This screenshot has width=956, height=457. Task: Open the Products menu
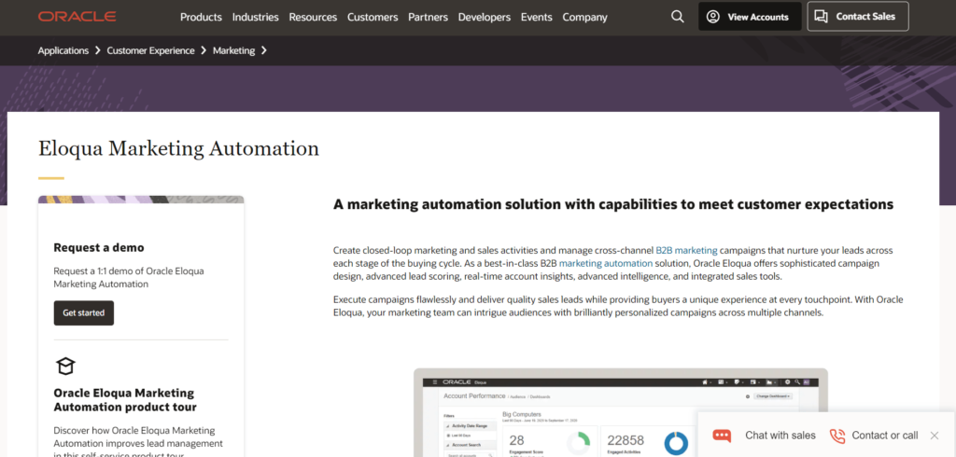pyautogui.click(x=202, y=17)
